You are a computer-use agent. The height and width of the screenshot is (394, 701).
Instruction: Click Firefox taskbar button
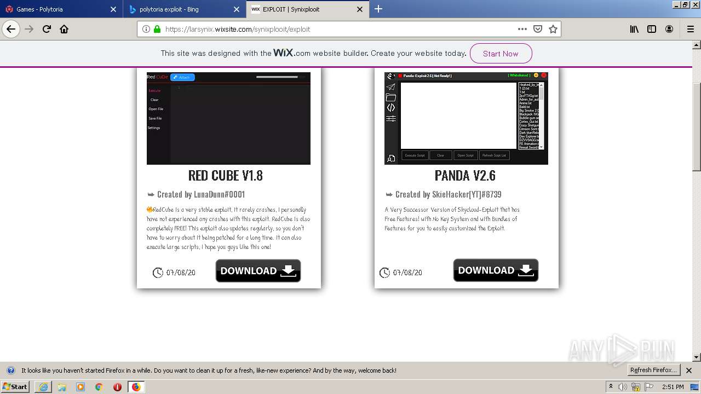[136, 387]
